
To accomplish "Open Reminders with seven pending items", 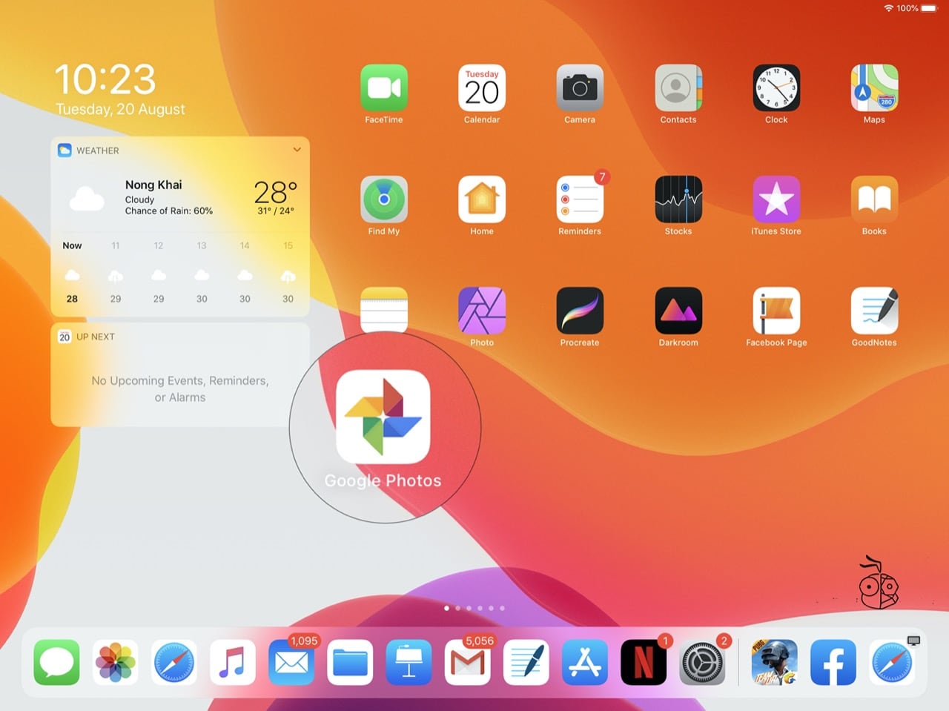I will click(580, 200).
